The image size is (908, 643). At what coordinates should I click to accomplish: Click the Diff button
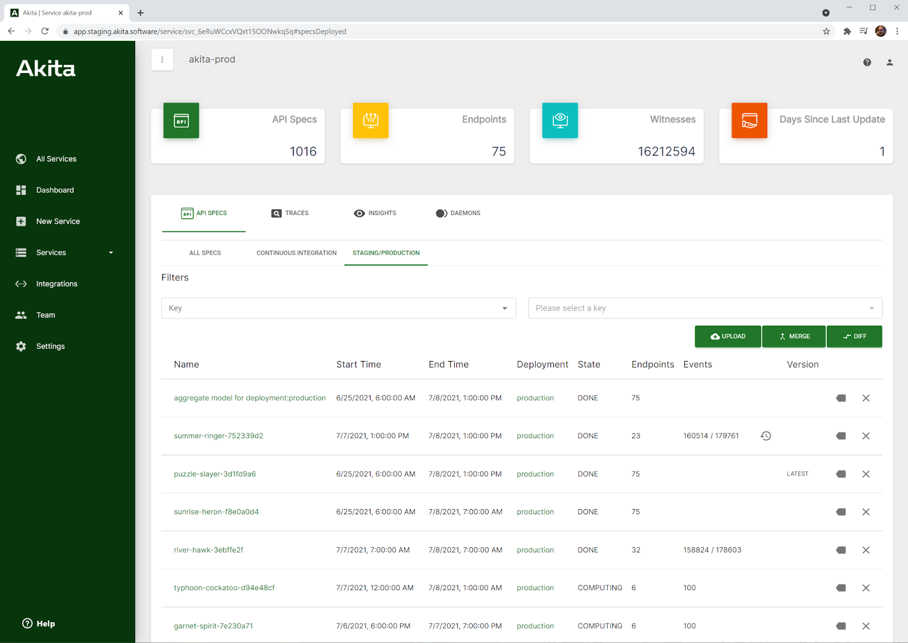(x=854, y=337)
